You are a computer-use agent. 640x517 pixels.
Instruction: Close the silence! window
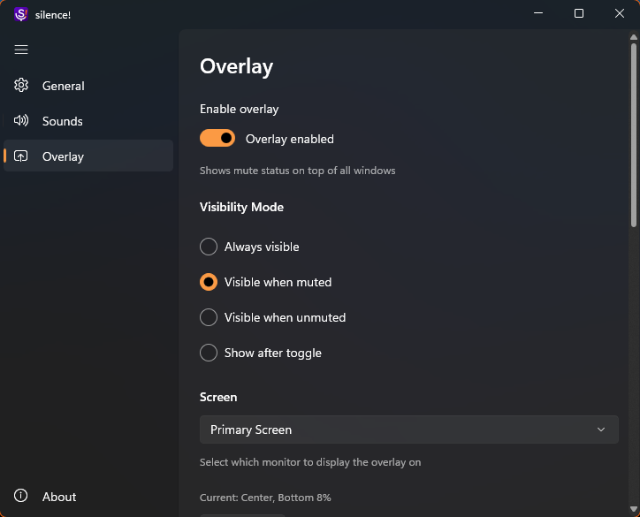[620, 13]
